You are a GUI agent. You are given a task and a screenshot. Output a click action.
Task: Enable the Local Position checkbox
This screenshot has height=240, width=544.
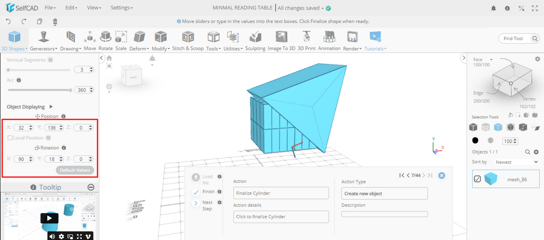[10, 138]
